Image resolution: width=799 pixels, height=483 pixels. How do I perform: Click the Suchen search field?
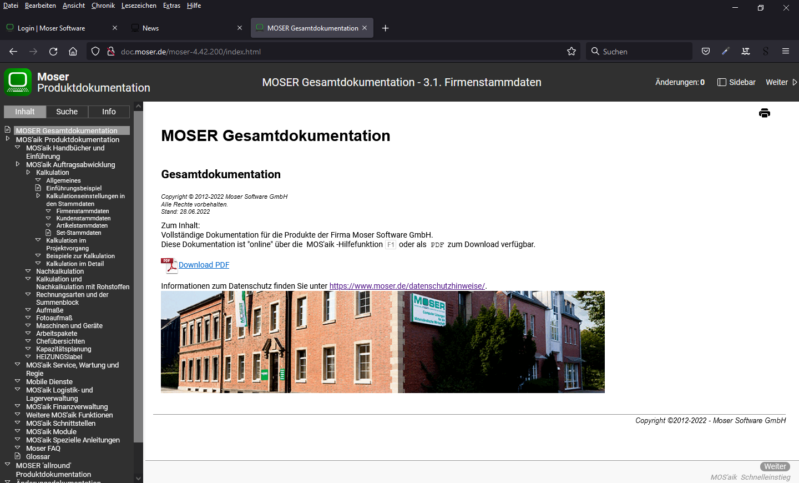pyautogui.click(x=639, y=51)
